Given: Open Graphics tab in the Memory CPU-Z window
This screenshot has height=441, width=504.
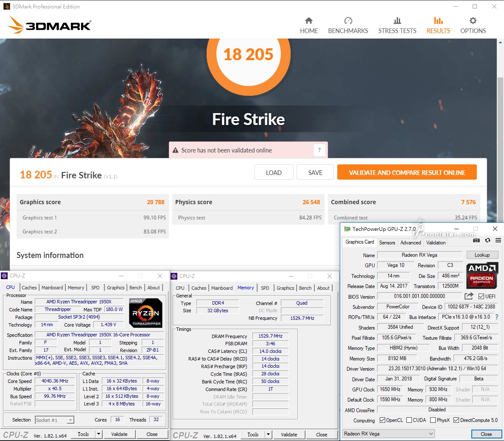Looking at the screenshot, I should (x=286, y=288).
